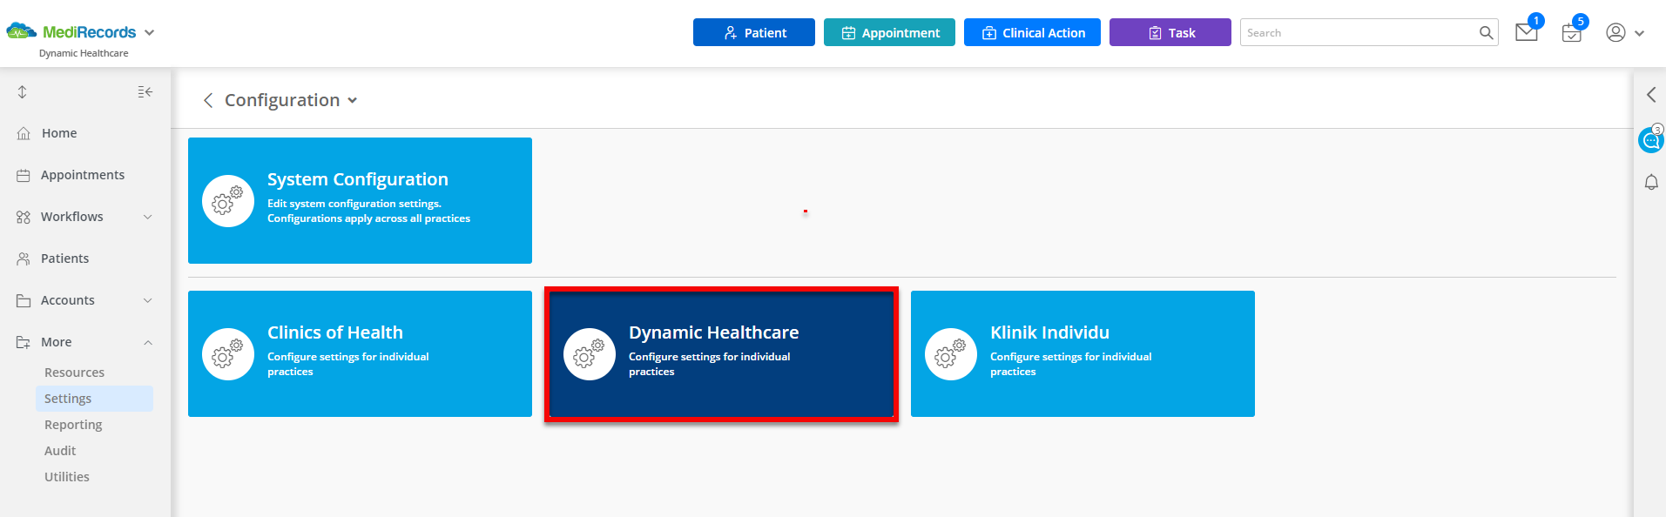Click the System Configuration gears icon
This screenshot has width=1666, height=517.
pyautogui.click(x=228, y=201)
